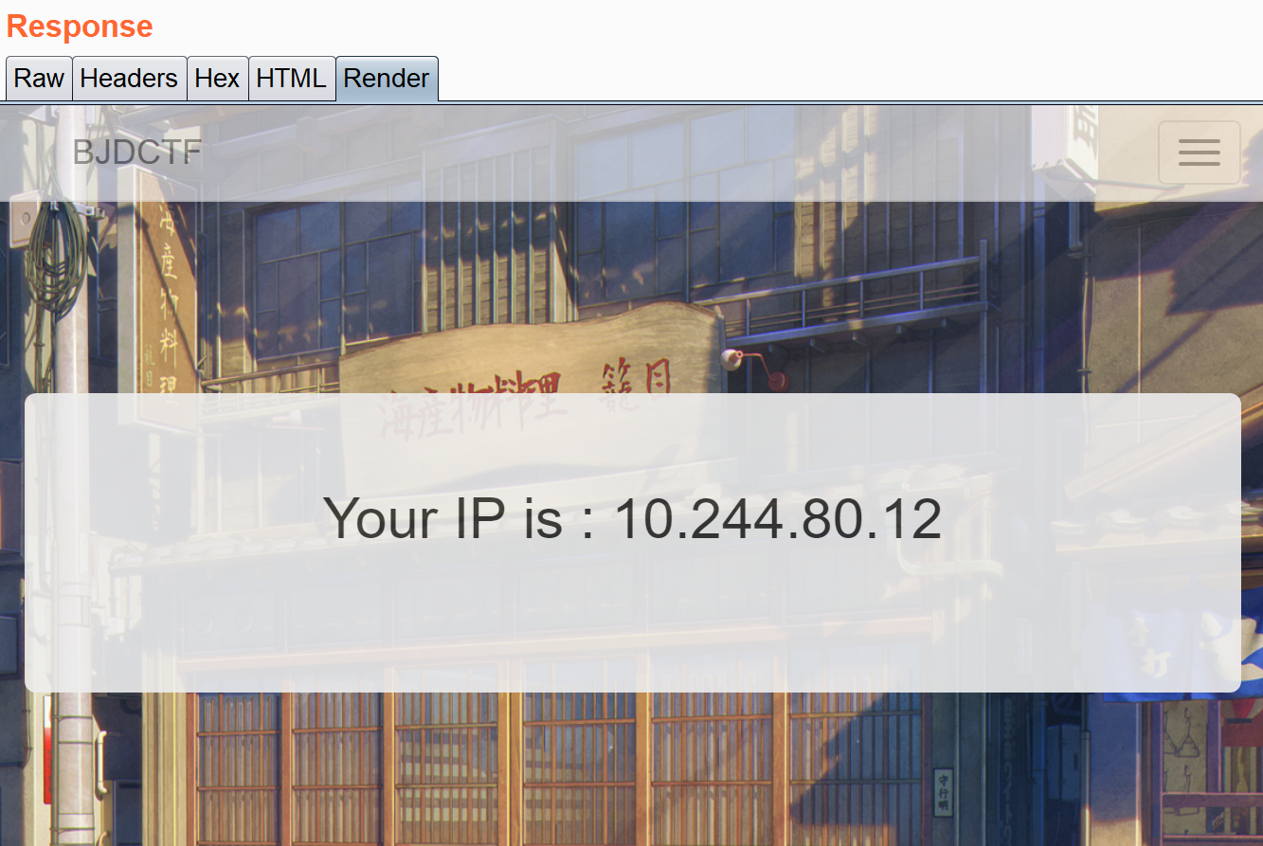Open the Headers tab
This screenshot has height=846, width=1263.
click(x=129, y=78)
